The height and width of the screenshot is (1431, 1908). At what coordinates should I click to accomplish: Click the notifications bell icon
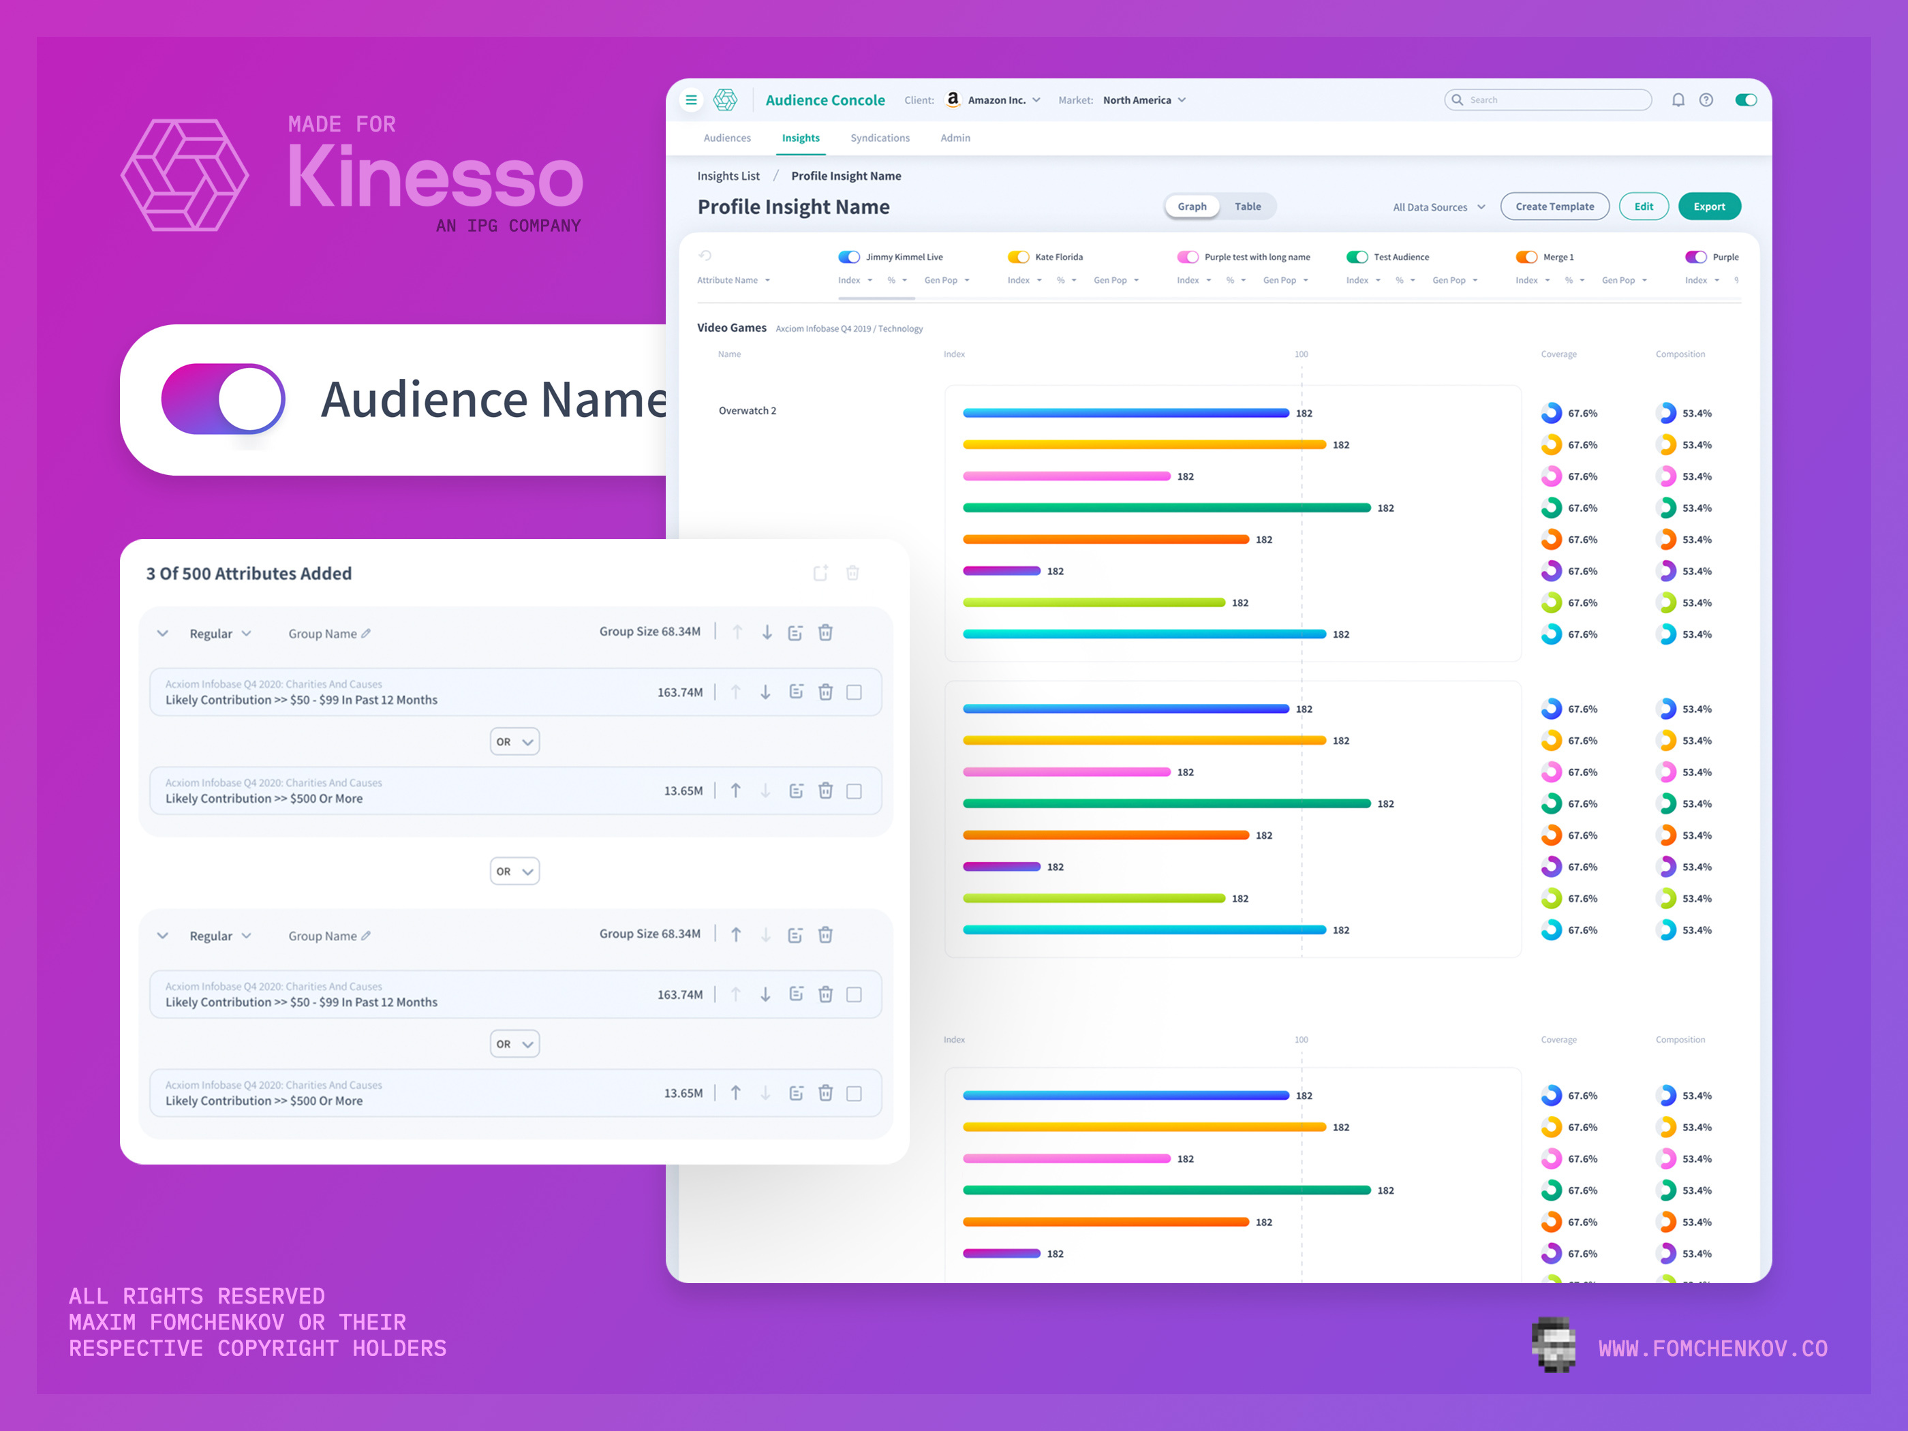tap(1678, 100)
